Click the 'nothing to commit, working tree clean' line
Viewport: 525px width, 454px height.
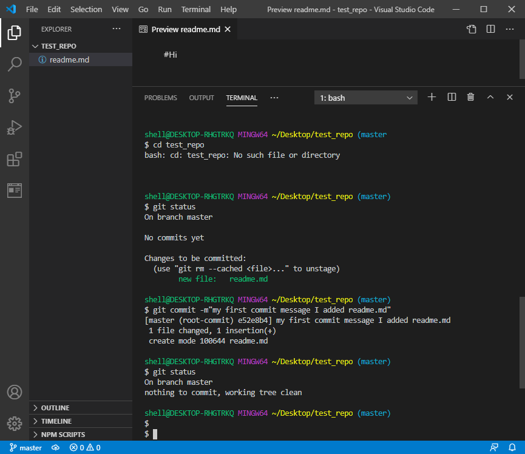click(x=223, y=393)
